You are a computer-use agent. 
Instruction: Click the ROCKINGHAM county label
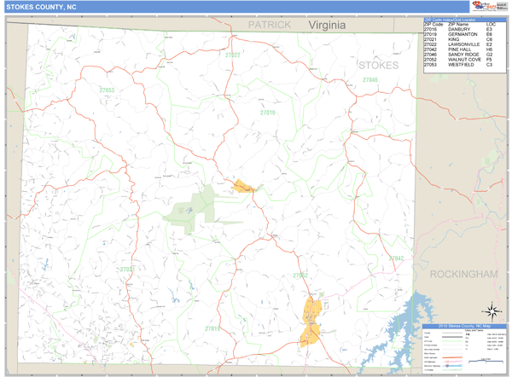[x=463, y=274]
